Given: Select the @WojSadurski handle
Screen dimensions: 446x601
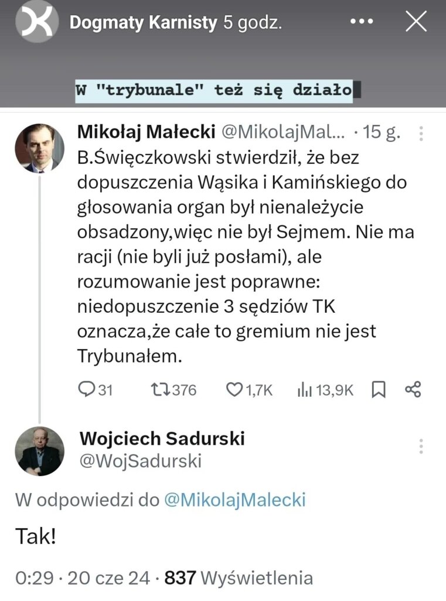Looking at the screenshot, I should pyautogui.click(x=140, y=461).
